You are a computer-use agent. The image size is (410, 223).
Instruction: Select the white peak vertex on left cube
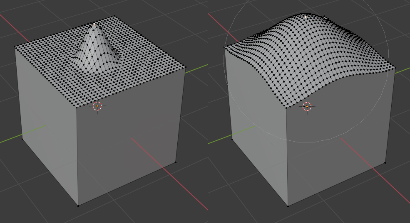point(94,24)
